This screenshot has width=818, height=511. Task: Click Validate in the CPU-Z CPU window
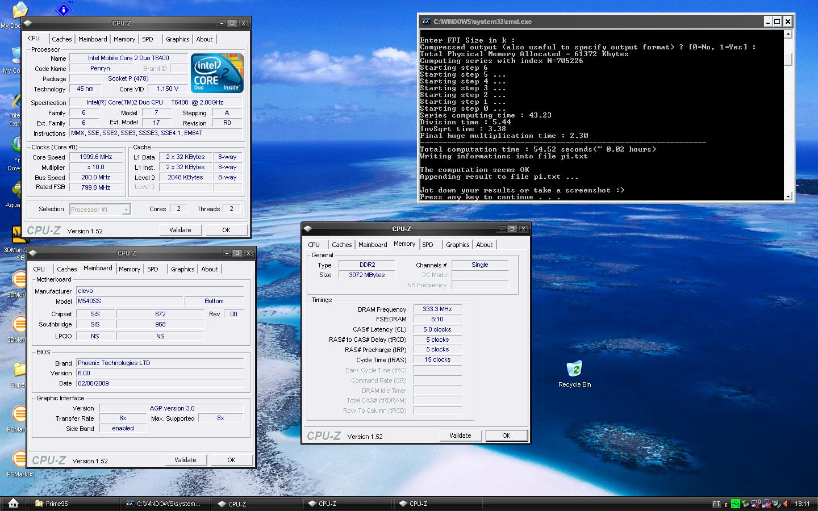[x=180, y=230]
